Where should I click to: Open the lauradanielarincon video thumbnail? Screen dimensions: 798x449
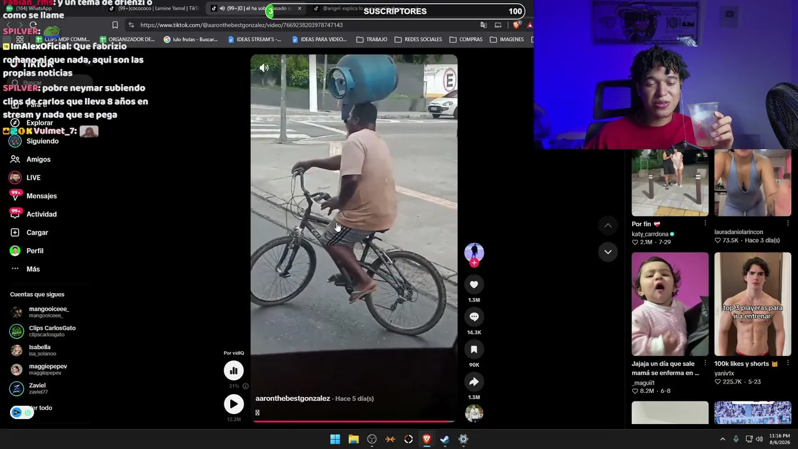(x=752, y=183)
